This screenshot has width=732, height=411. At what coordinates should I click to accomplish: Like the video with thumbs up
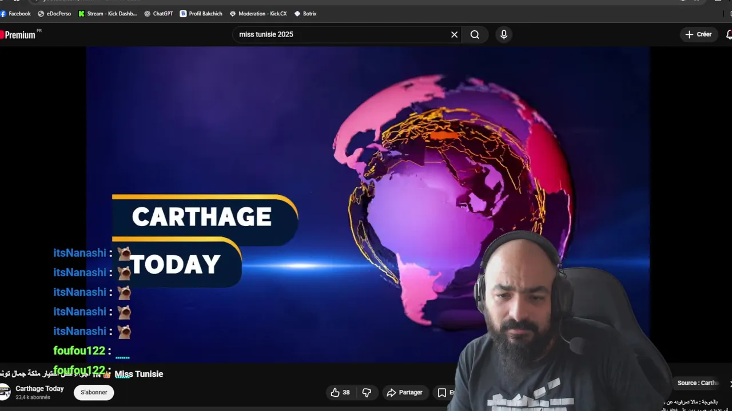click(341, 392)
